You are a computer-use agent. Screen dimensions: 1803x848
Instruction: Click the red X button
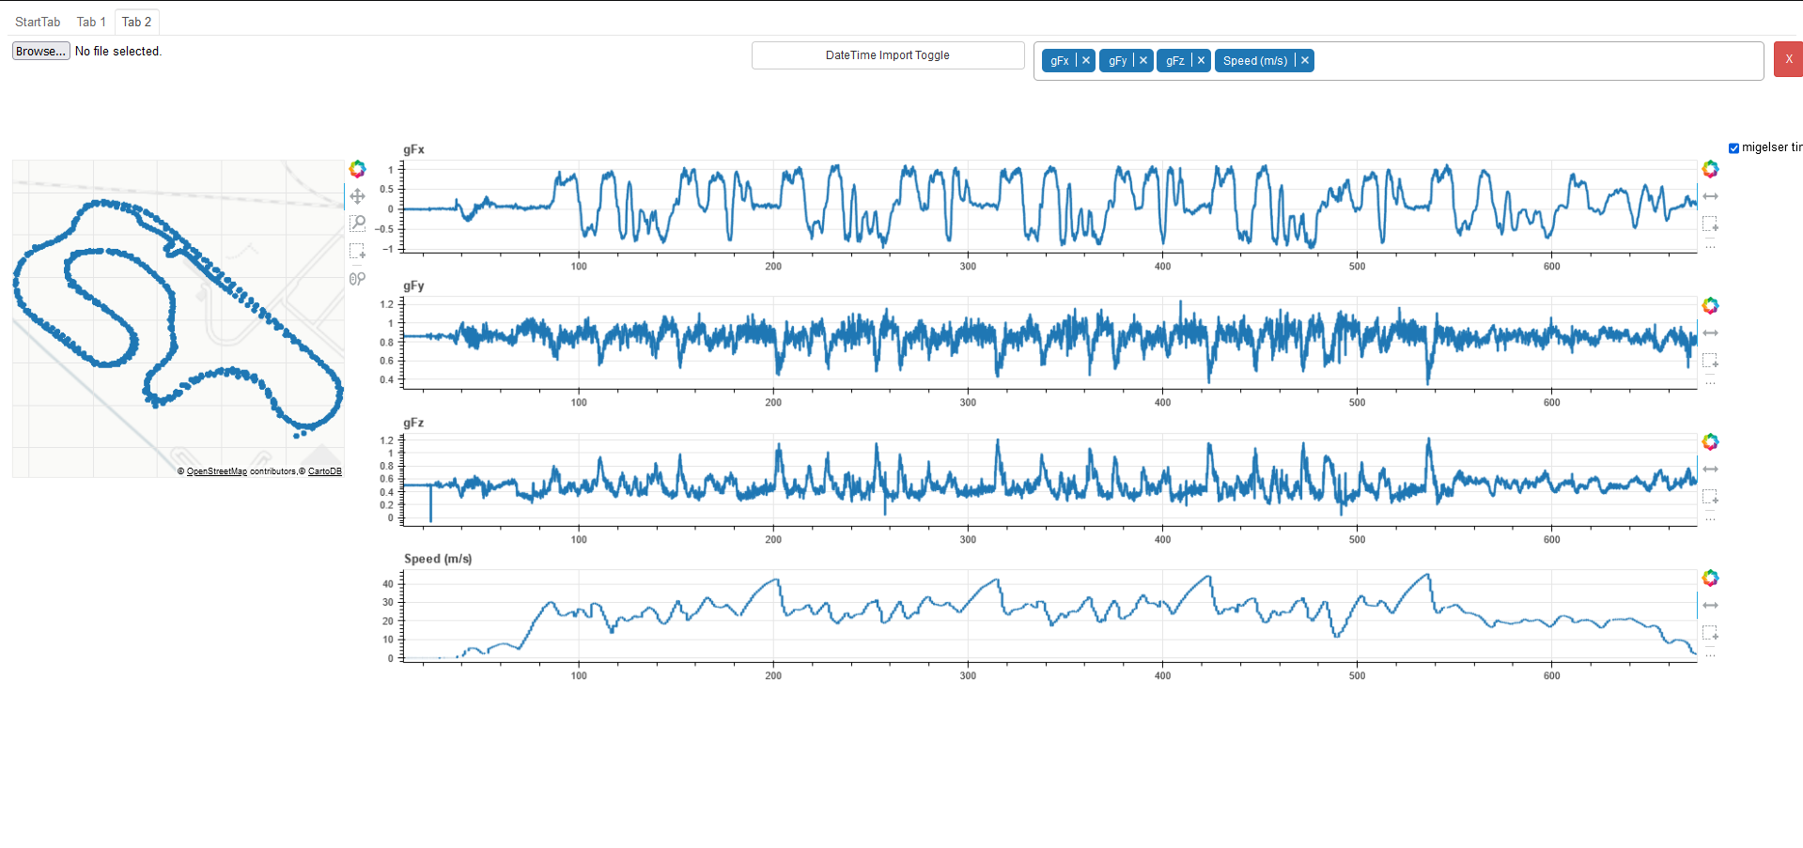click(1788, 59)
